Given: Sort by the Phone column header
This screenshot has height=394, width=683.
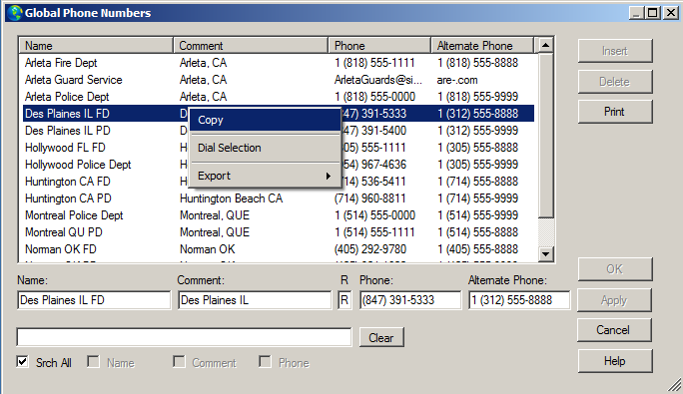Looking at the screenshot, I should point(379,45).
